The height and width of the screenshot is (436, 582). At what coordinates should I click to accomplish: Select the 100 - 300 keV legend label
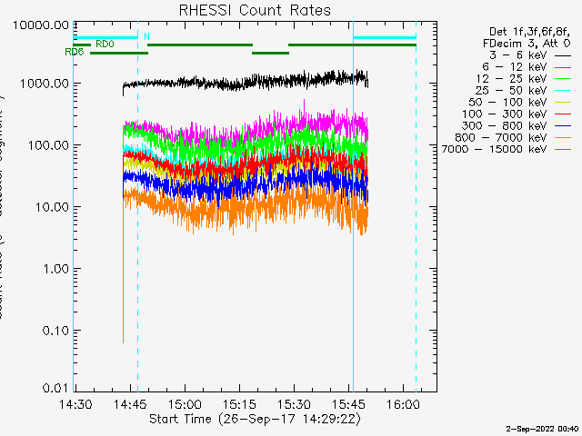505,114
